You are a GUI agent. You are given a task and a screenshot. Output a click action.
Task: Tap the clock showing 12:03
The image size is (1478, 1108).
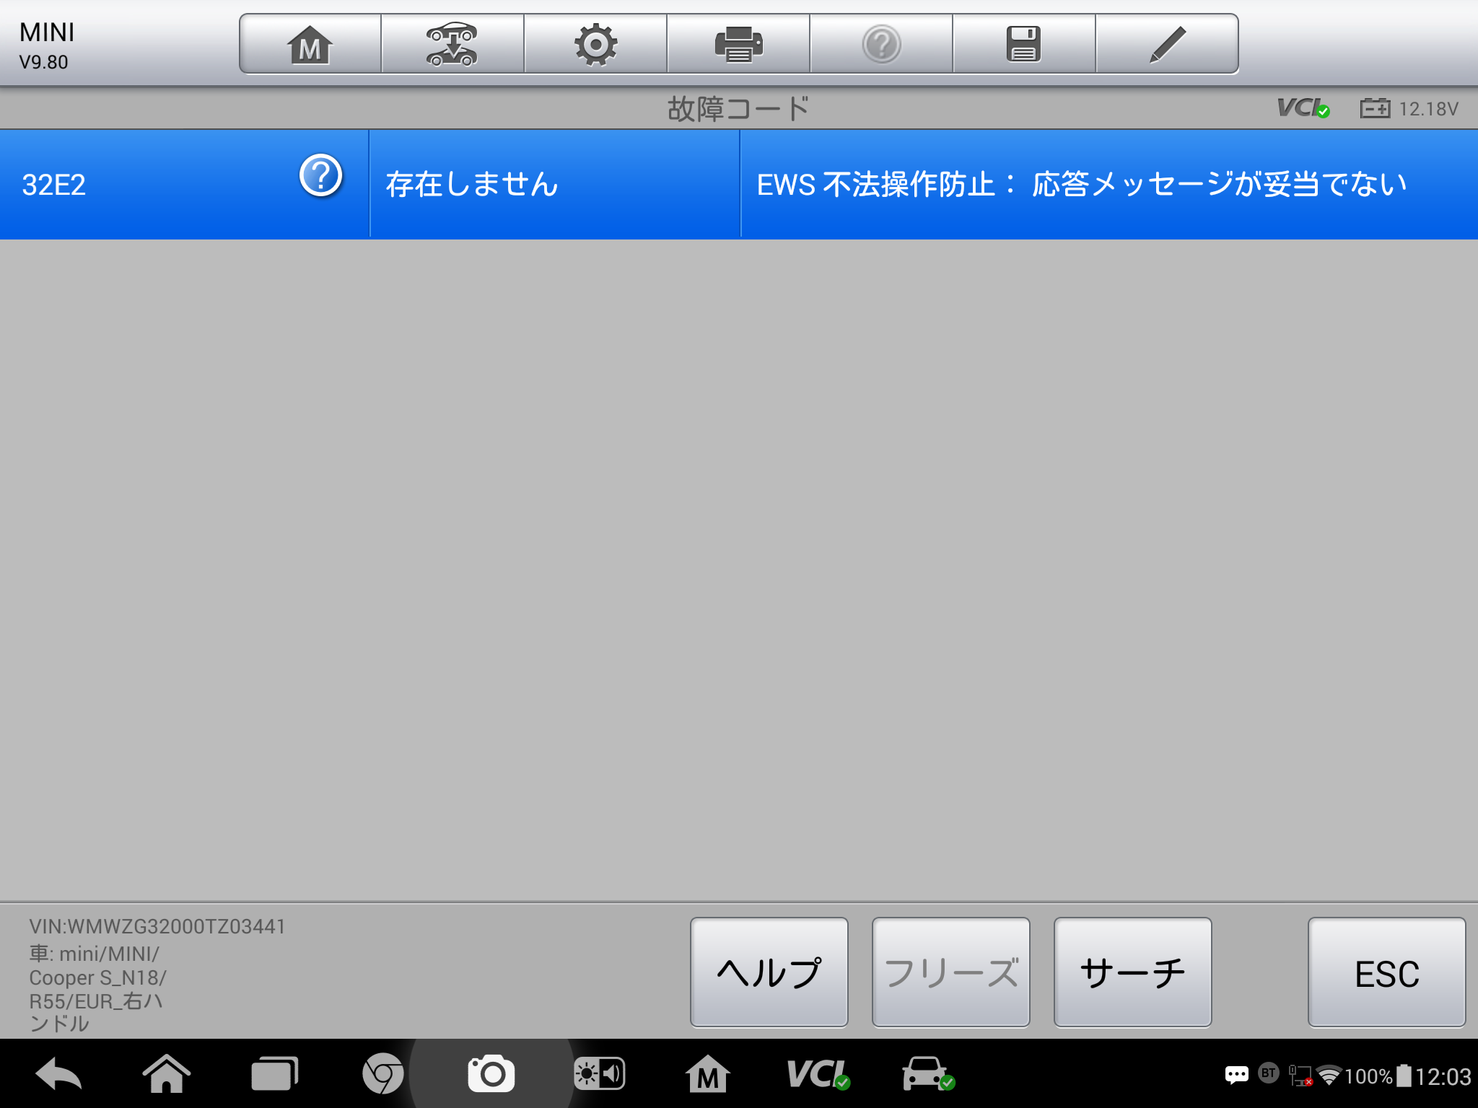click(x=1443, y=1076)
